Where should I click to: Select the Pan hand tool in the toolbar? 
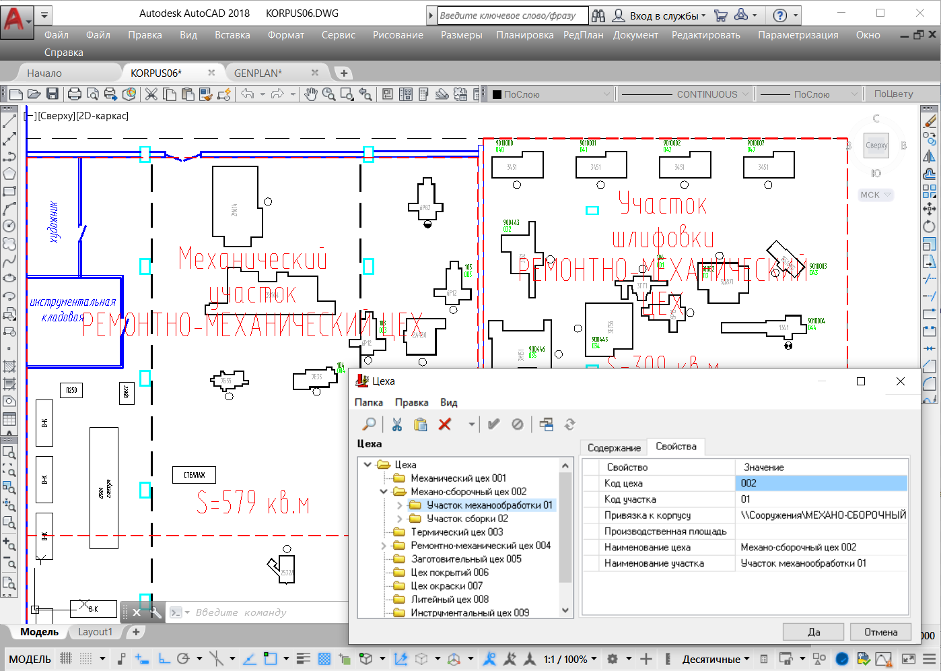pos(310,94)
